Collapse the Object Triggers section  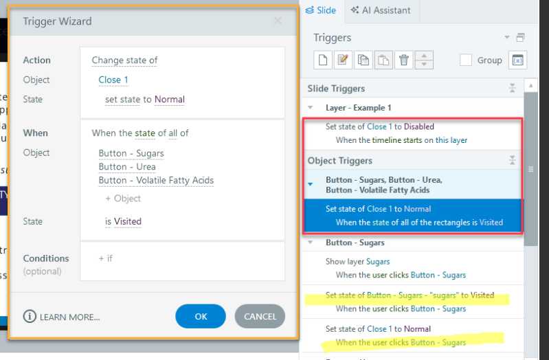[512, 161]
